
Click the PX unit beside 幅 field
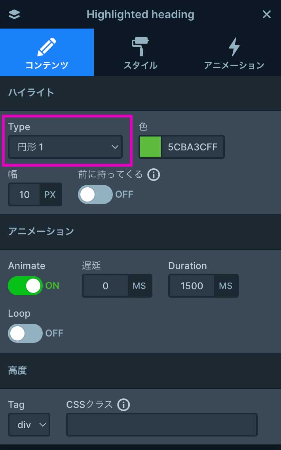tap(50, 194)
